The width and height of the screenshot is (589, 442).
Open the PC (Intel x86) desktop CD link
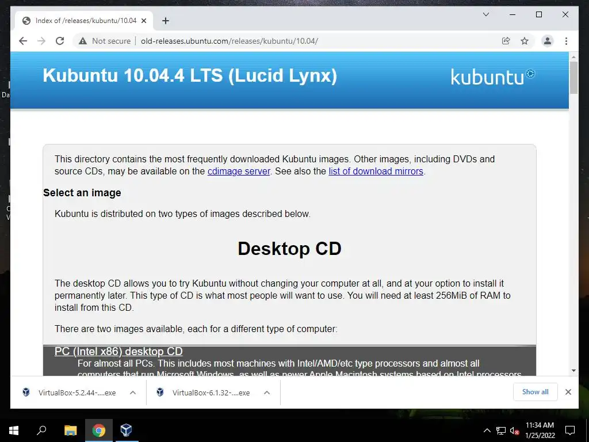pyautogui.click(x=118, y=352)
